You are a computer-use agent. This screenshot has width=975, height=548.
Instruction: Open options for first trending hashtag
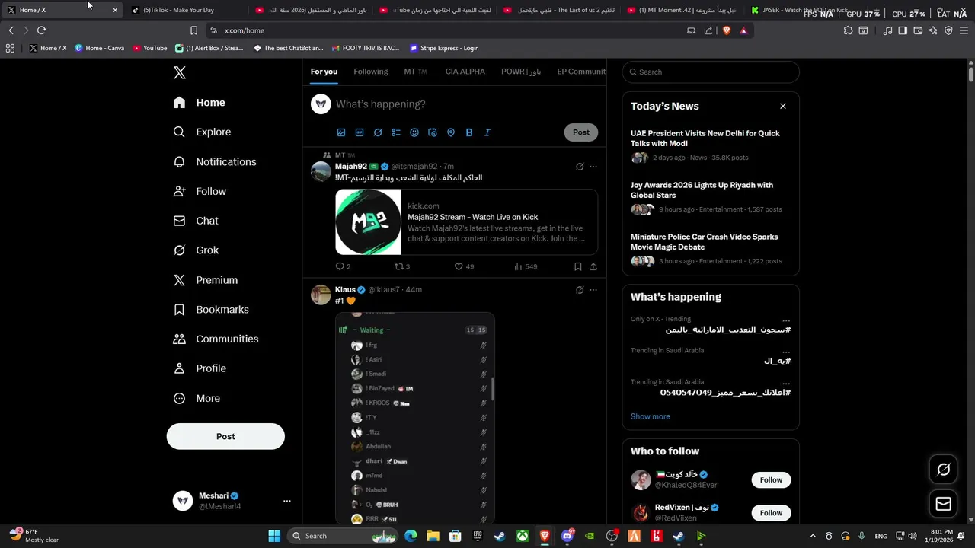[786, 320]
